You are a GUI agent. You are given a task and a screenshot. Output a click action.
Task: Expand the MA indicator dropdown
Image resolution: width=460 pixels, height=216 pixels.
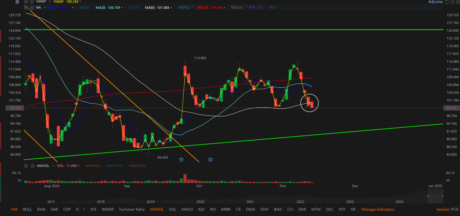point(45,7)
